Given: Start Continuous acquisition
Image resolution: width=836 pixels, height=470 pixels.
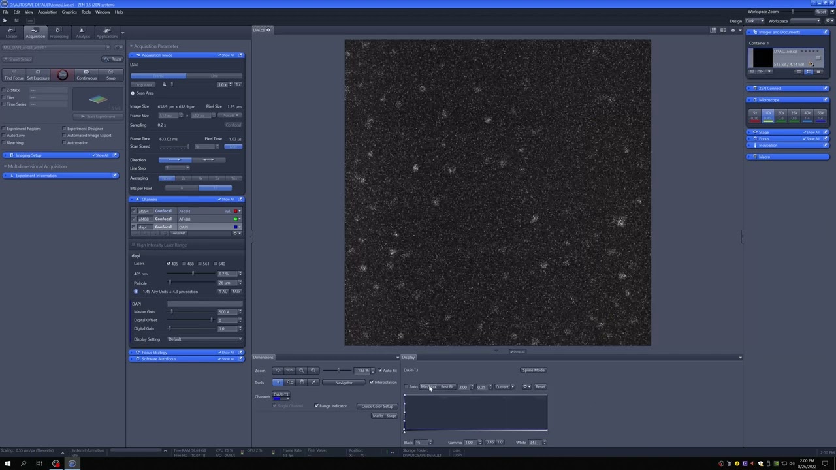Looking at the screenshot, I should click(86, 74).
